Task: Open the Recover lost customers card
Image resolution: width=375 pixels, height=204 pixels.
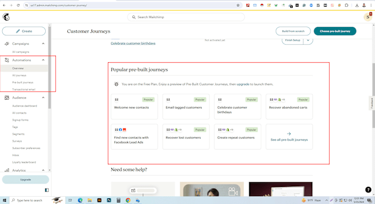Action: pos(186,137)
